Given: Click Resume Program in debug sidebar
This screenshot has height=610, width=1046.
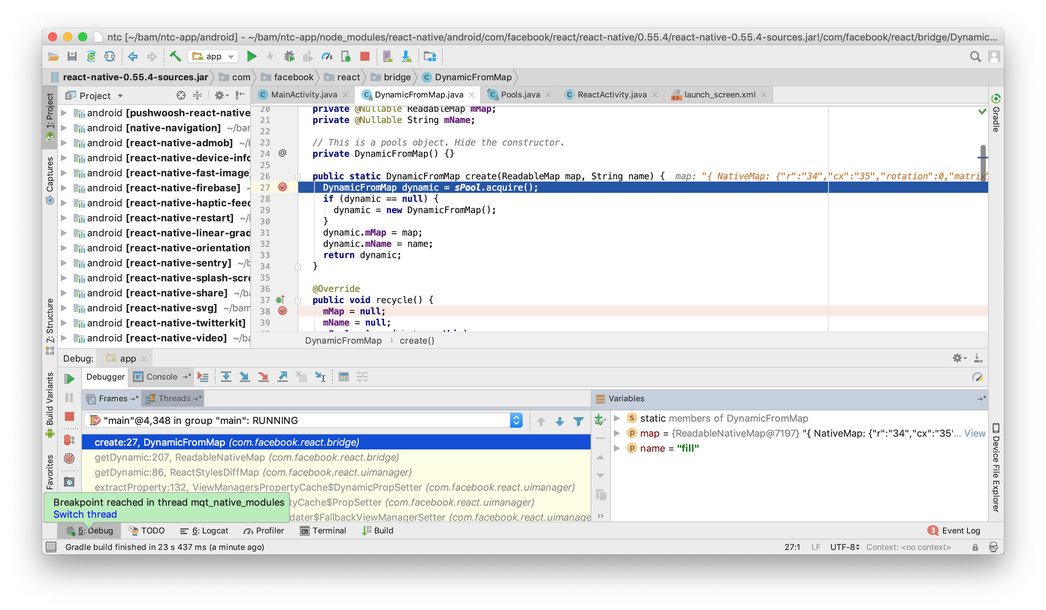Looking at the screenshot, I should 69,379.
